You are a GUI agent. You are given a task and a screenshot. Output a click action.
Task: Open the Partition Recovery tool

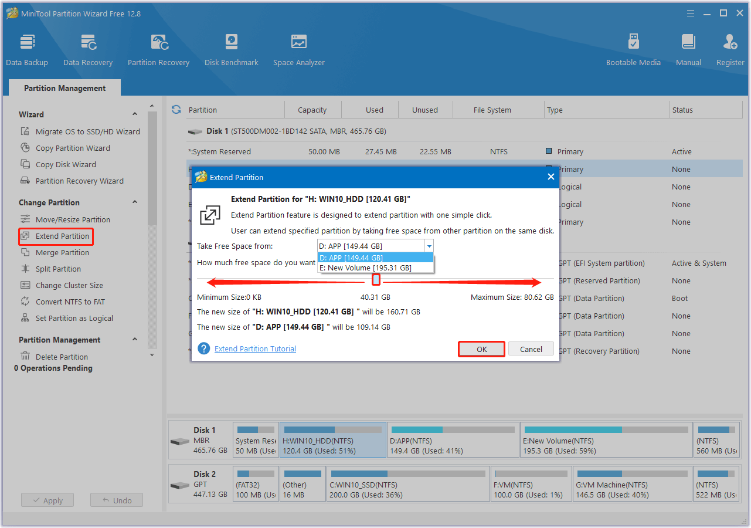point(158,48)
